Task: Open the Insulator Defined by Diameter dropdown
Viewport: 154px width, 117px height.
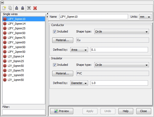Action: (x=79, y=83)
